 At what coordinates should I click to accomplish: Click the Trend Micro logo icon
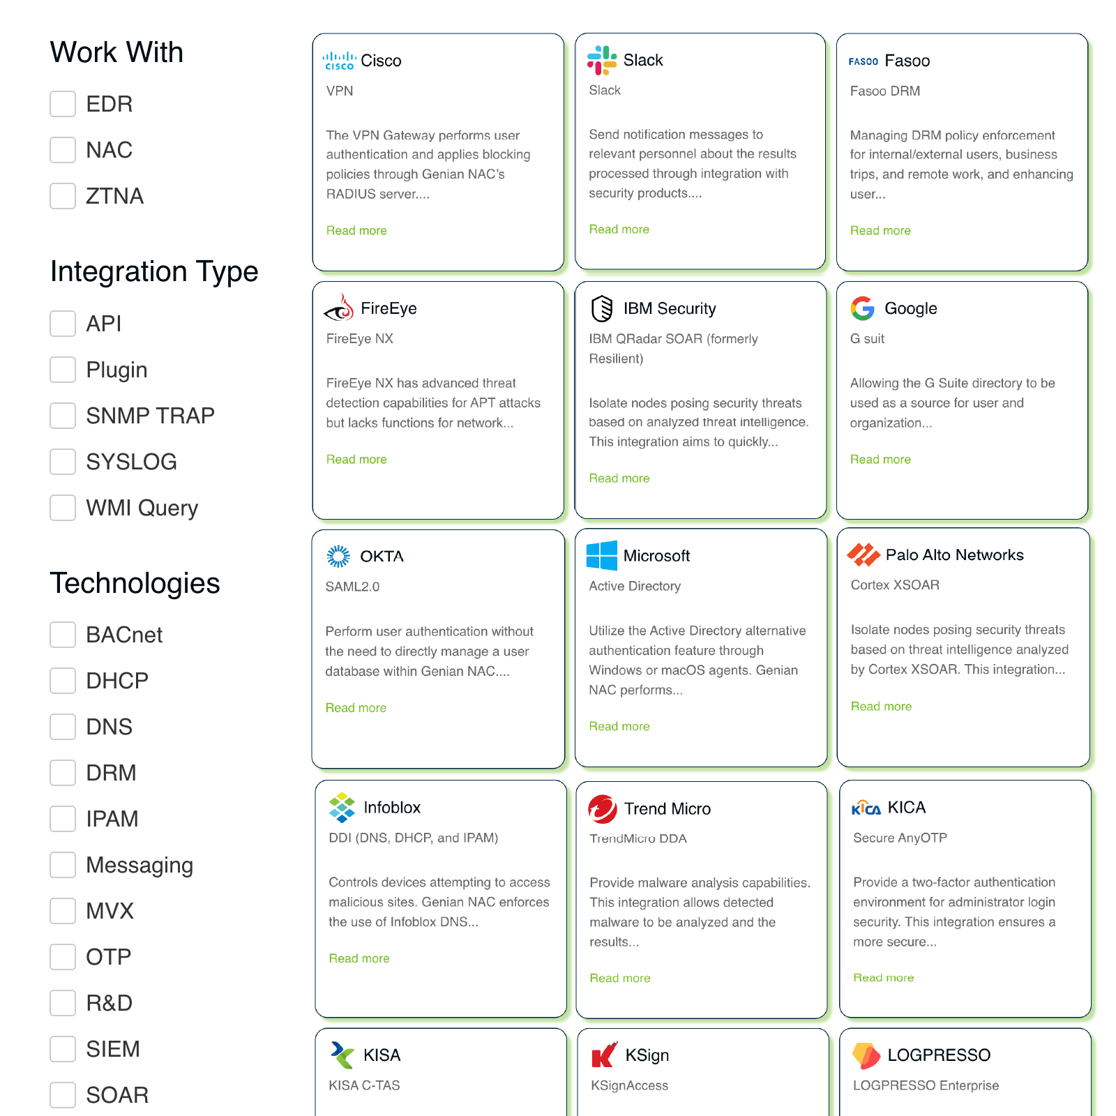(603, 808)
